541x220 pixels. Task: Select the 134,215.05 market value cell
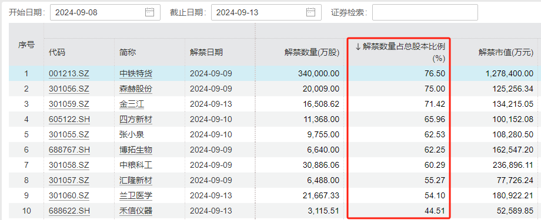tap(512, 104)
